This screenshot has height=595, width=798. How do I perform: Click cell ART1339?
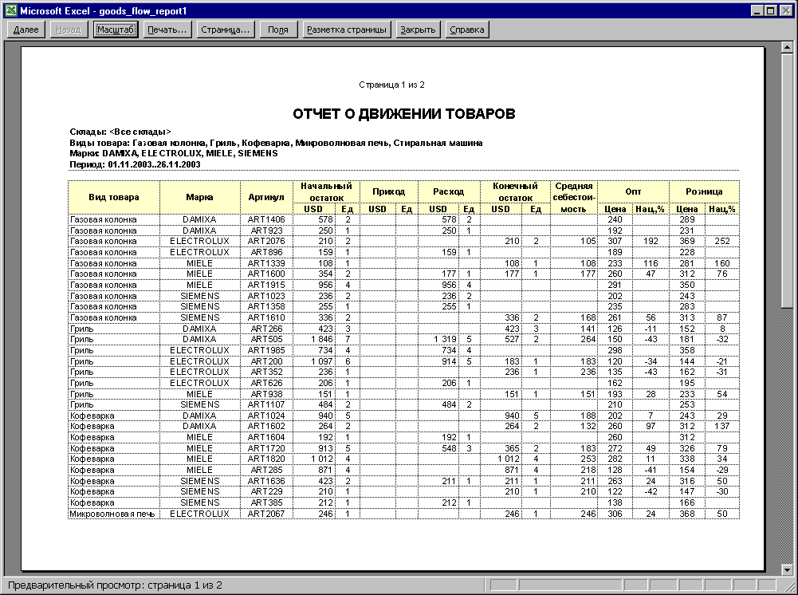(266, 263)
